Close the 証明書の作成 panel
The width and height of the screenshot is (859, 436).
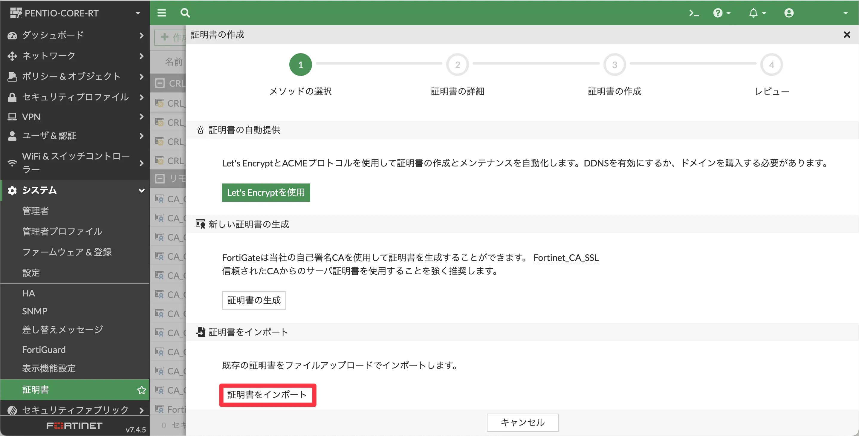[847, 35]
